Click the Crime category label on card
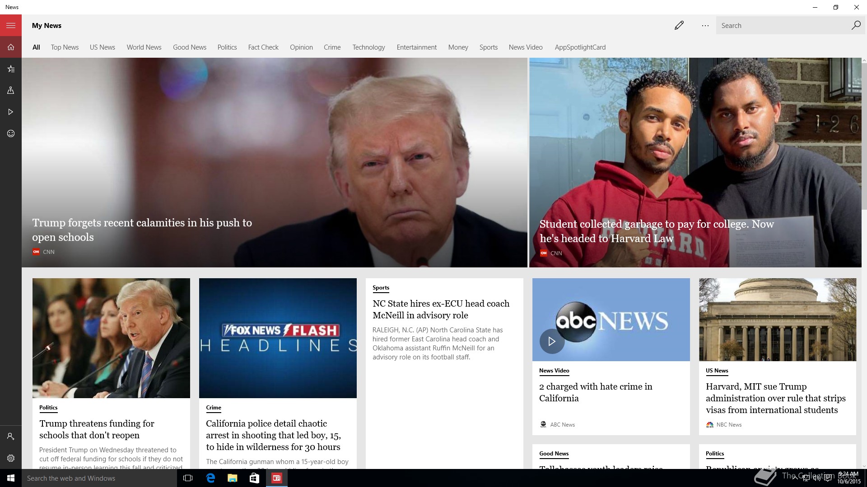This screenshot has height=487, width=867. pos(214,408)
